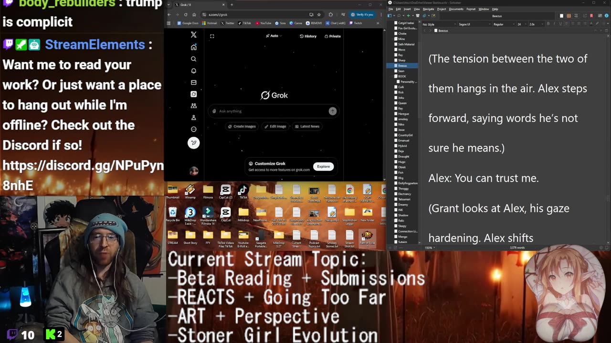Click Scrivener's green Add item plus icon
611x343 pixels.
pos(408,16)
